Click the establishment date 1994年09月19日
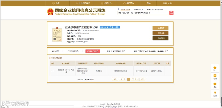This screenshot has height=108, width=222. point(82,42)
